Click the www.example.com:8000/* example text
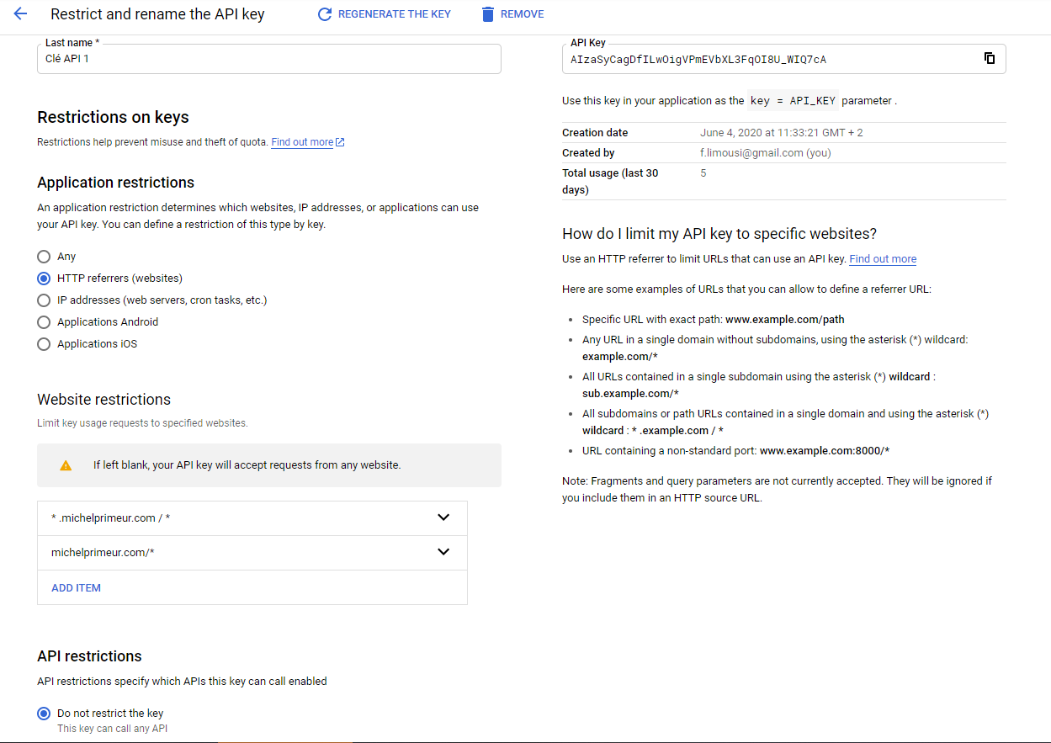 [825, 451]
